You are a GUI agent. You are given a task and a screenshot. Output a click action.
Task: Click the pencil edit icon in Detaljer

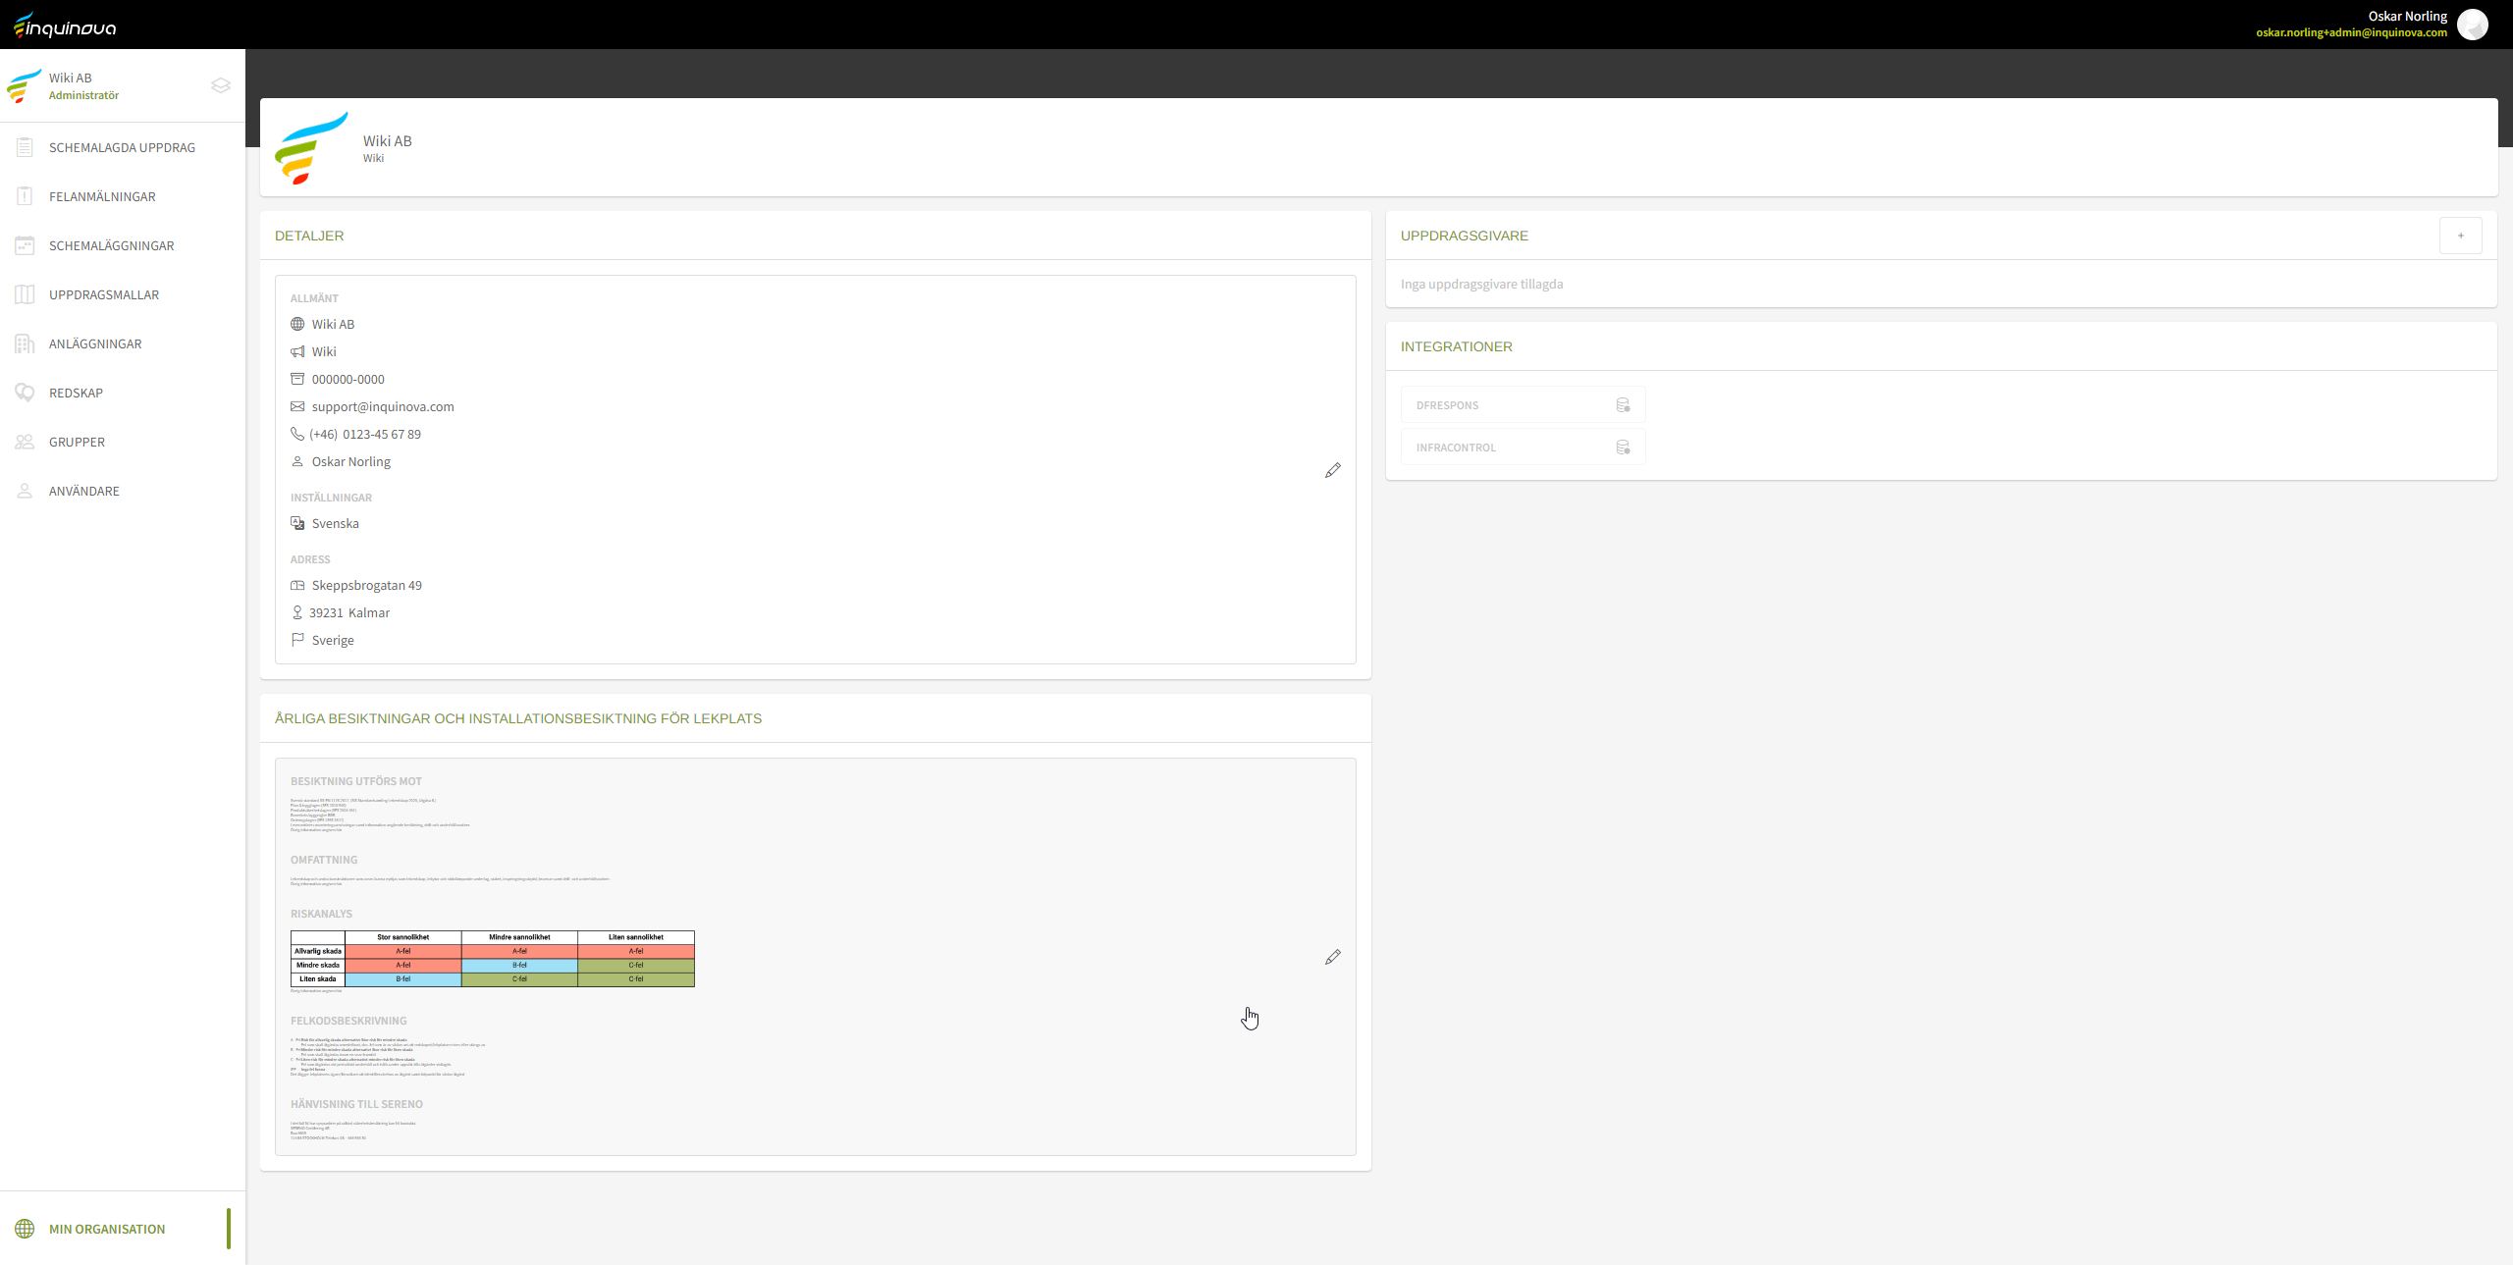pos(1332,470)
